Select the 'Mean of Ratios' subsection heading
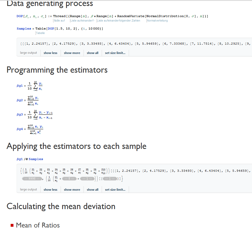This screenshot has height=234, width=252. pos(38,225)
